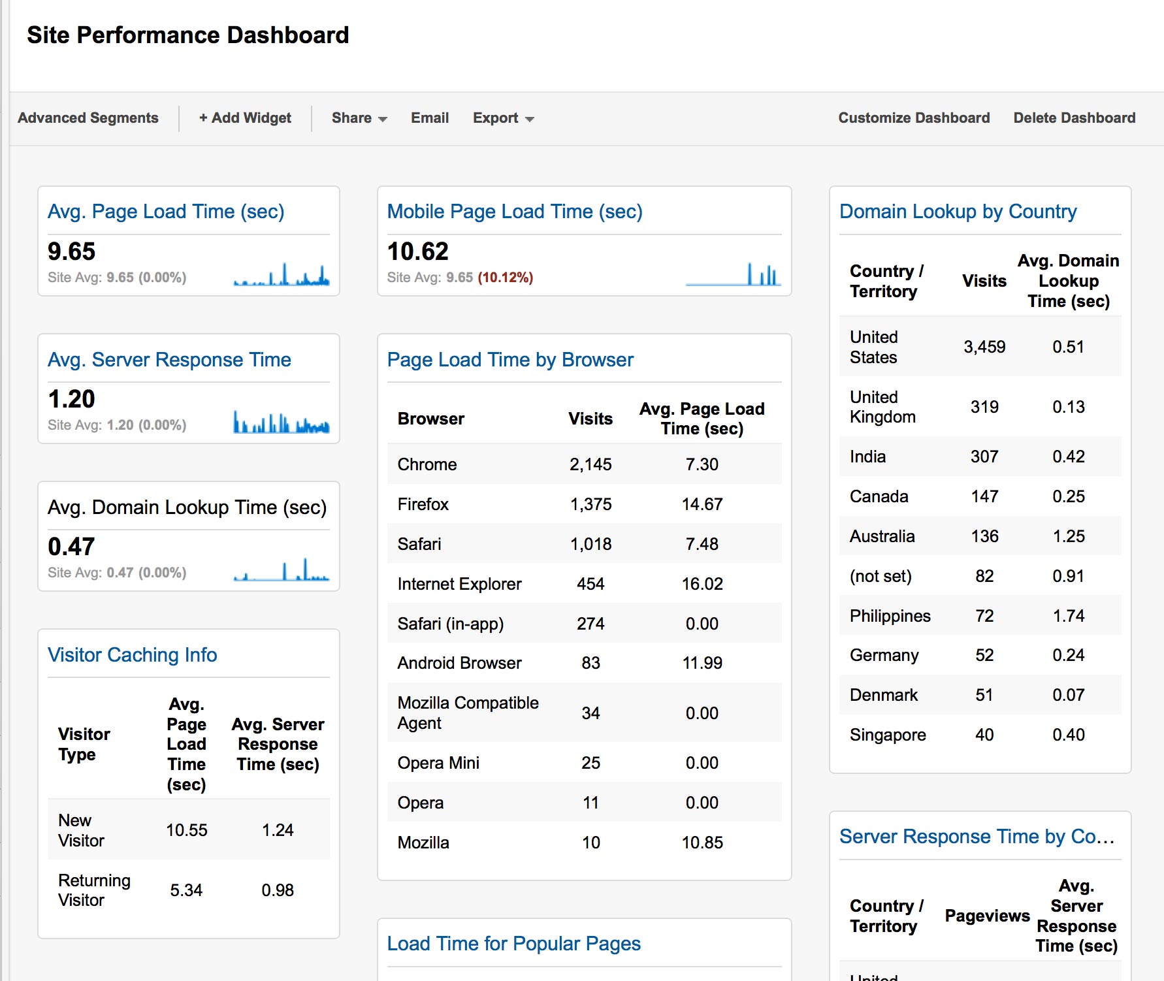Open the Load Time for Popular Pages widget
Image resolution: width=1164 pixels, height=981 pixels.
coord(514,944)
